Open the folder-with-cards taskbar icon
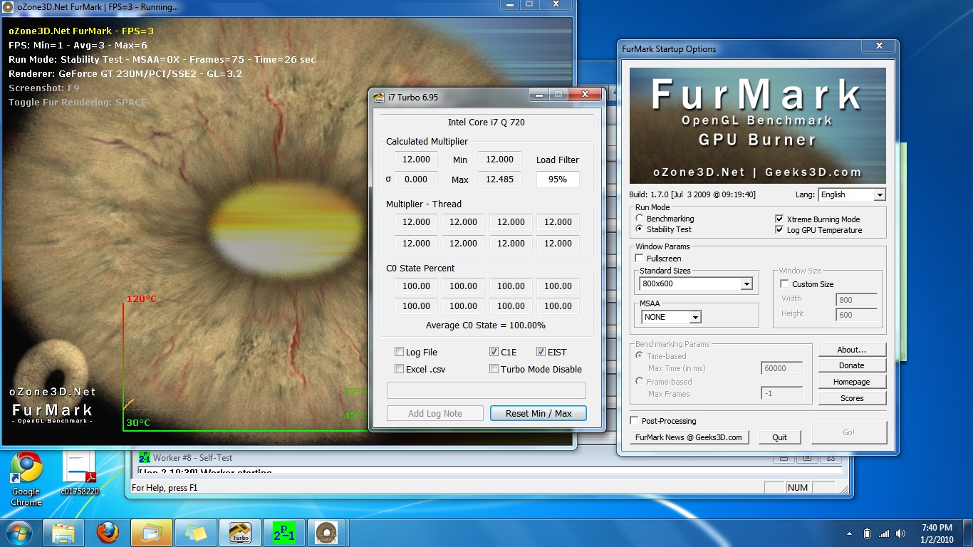Screen dimensions: 973x547 pyautogui.click(x=151, y=532)
